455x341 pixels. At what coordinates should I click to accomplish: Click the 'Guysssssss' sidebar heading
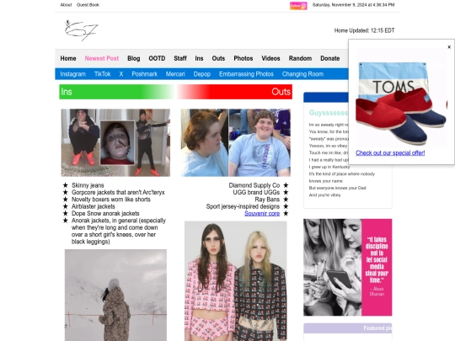(x=329, y=113)
